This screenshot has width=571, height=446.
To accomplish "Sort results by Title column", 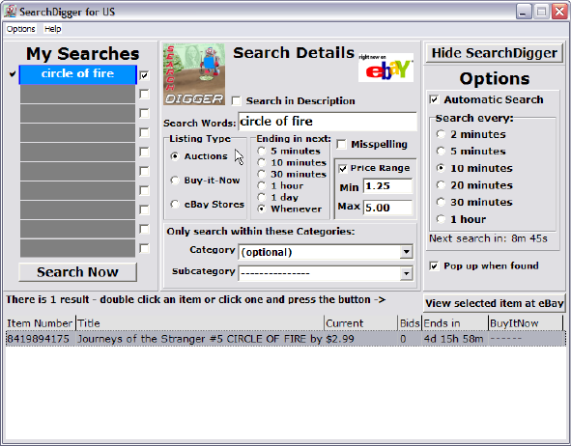I will pos(200,323).
